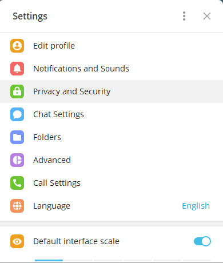This screenshot has width=223, height=263.
Task: Select the Chat Settings entry
Action: coord(111,114)
